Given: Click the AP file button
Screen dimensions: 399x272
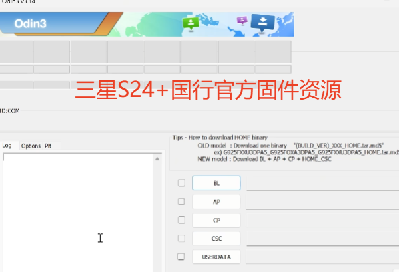Looking at the screenshot, I should click(217, 202).
